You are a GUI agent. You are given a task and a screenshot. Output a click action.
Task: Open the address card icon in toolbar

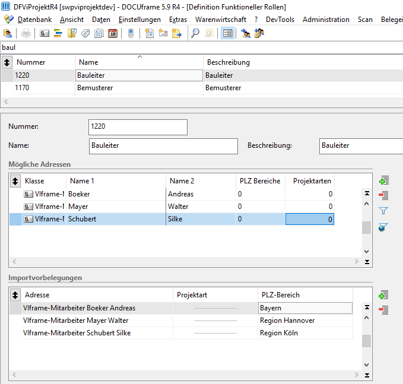pyautogui.click(x=45, y=33)
